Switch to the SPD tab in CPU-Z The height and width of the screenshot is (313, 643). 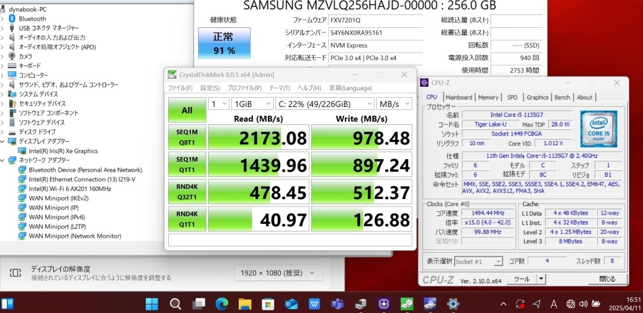click(512, 97)
